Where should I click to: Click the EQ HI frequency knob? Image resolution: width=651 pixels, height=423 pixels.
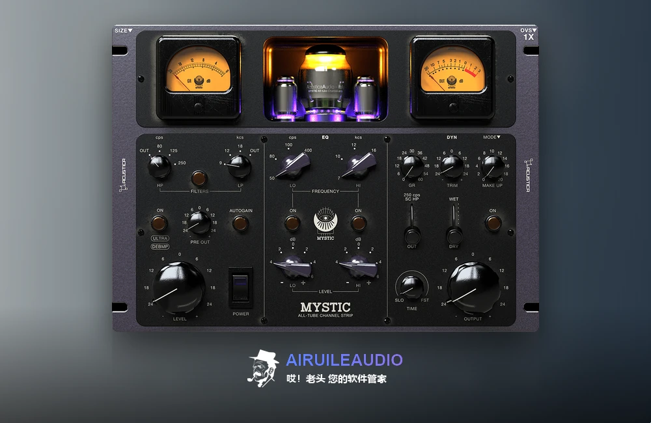coord(358,166)
